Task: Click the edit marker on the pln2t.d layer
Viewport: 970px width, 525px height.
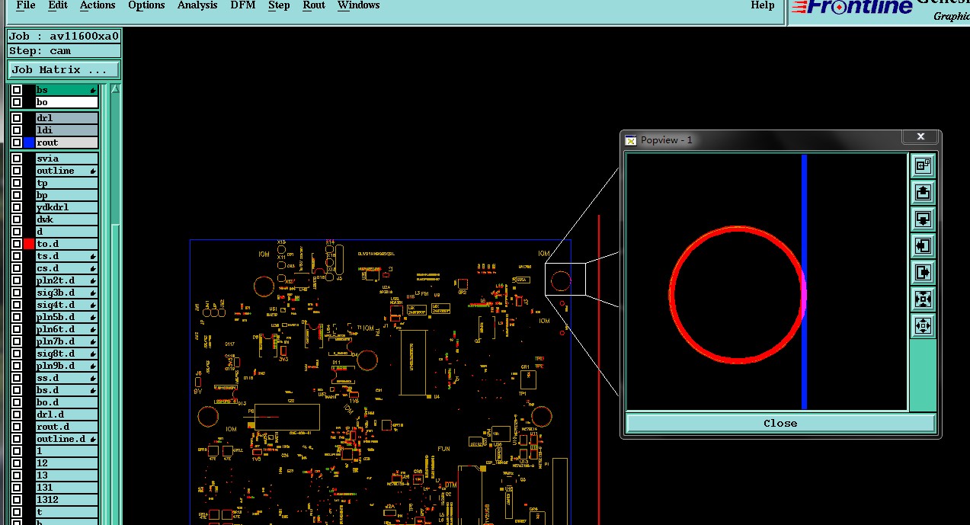Action: click(93, 281)
